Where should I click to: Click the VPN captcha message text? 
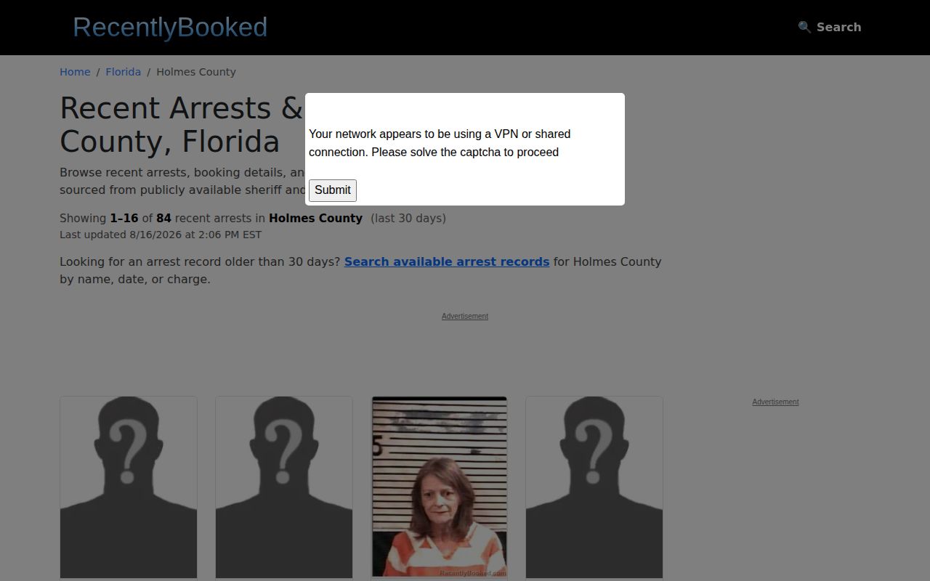[440, 143]
